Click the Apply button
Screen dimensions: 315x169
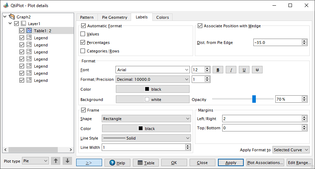(231, 163)
